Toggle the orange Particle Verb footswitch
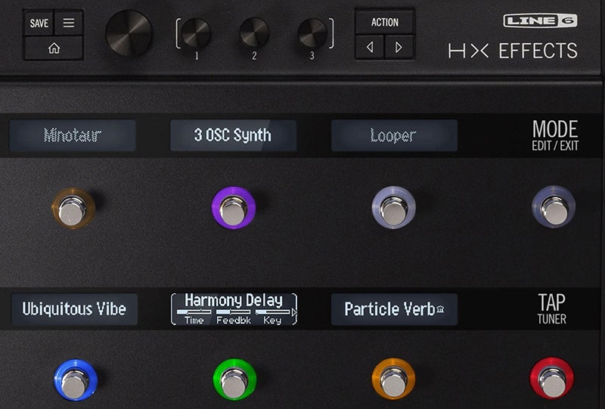605x409 pixels. click(393, 380)
